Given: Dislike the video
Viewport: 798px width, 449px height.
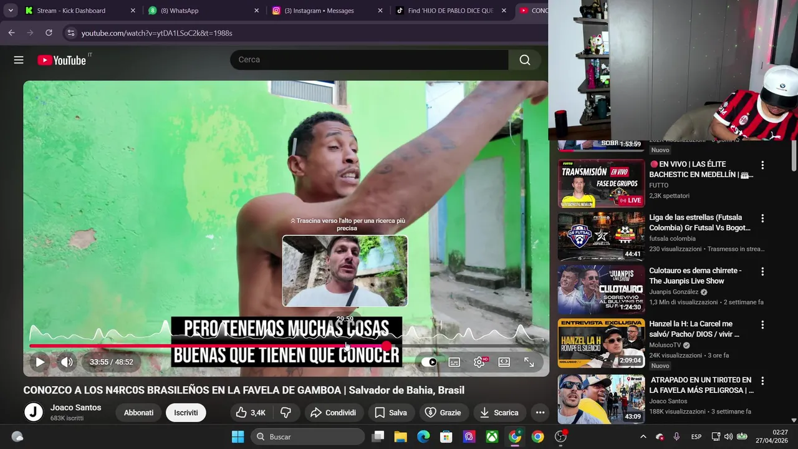Looking at the screenshot, I should pyautogui.click(x=286, y=412).
